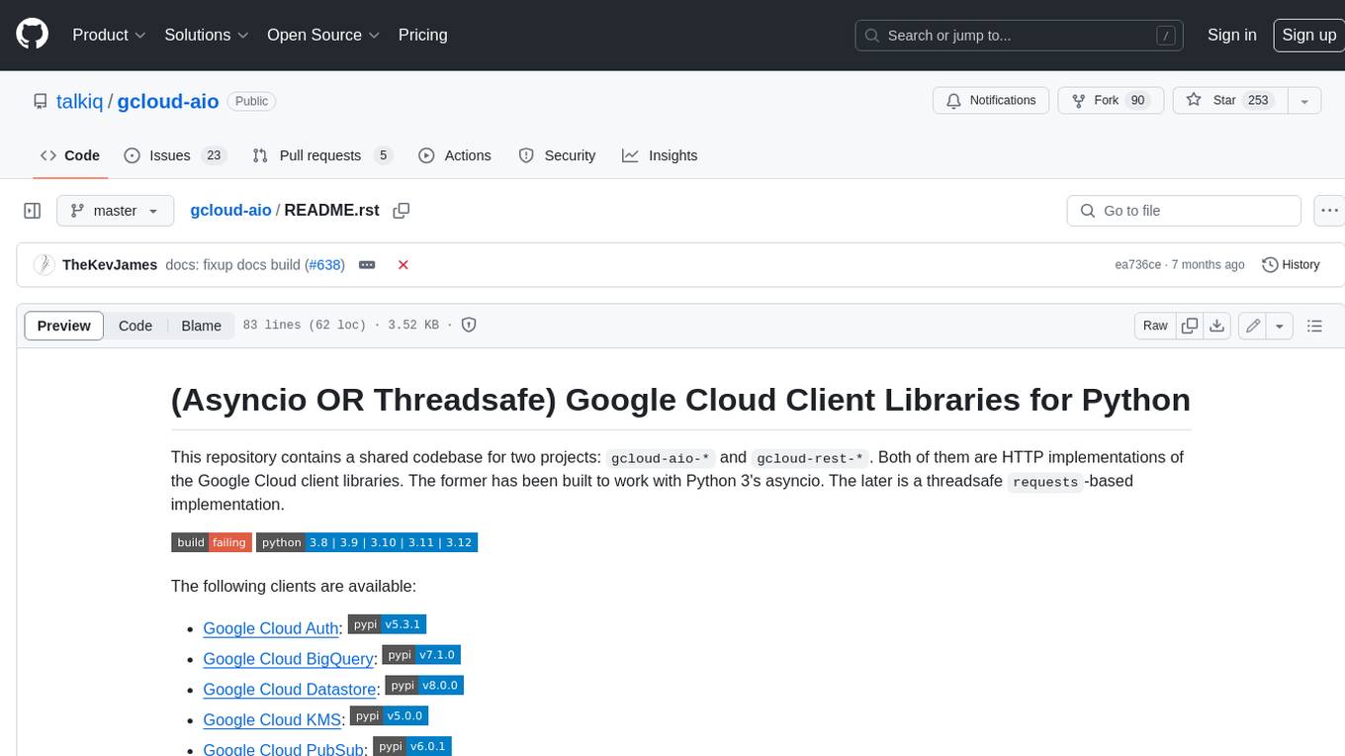Open pypi v8.0.0 badge

pyautogui.click(x=423, y=685)
